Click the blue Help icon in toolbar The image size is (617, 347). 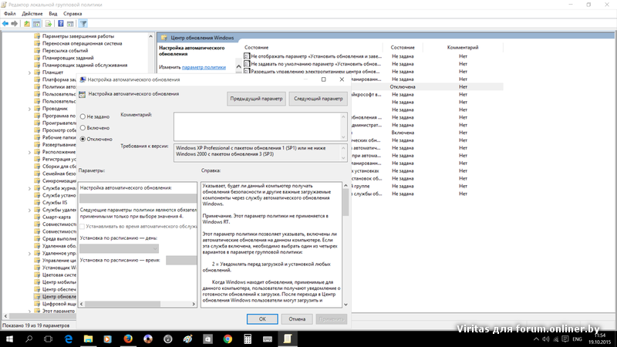point(60,23)
